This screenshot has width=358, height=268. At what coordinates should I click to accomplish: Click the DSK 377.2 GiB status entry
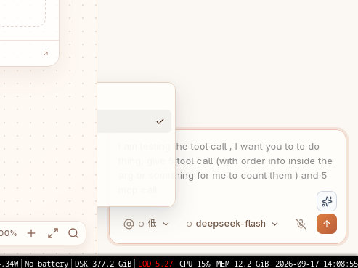(103, 264)
